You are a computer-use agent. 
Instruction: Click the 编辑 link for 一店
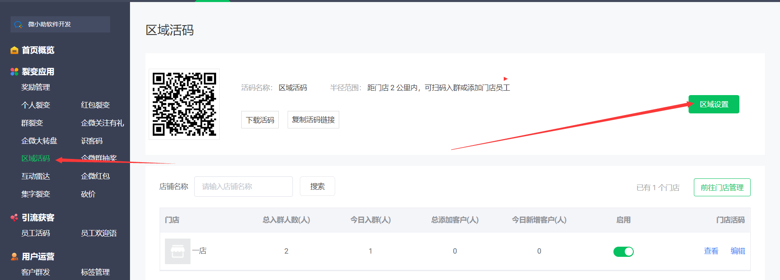coord(738,251)
